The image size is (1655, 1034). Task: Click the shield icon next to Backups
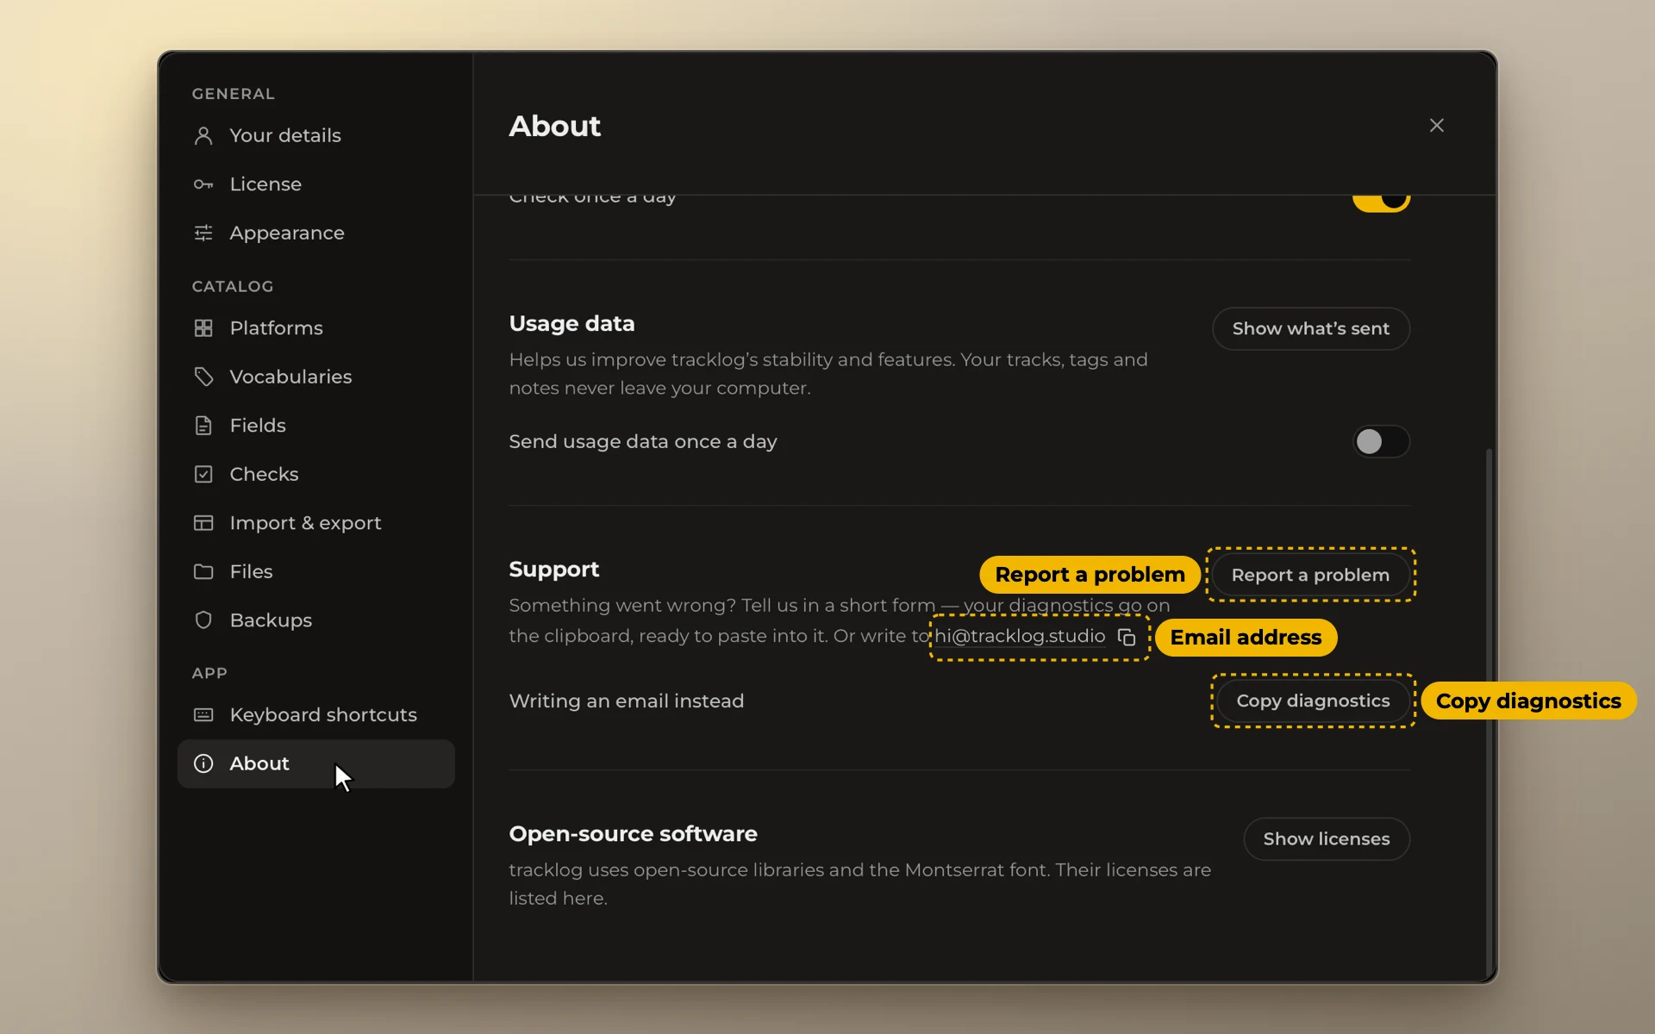(x=203, y=620)
